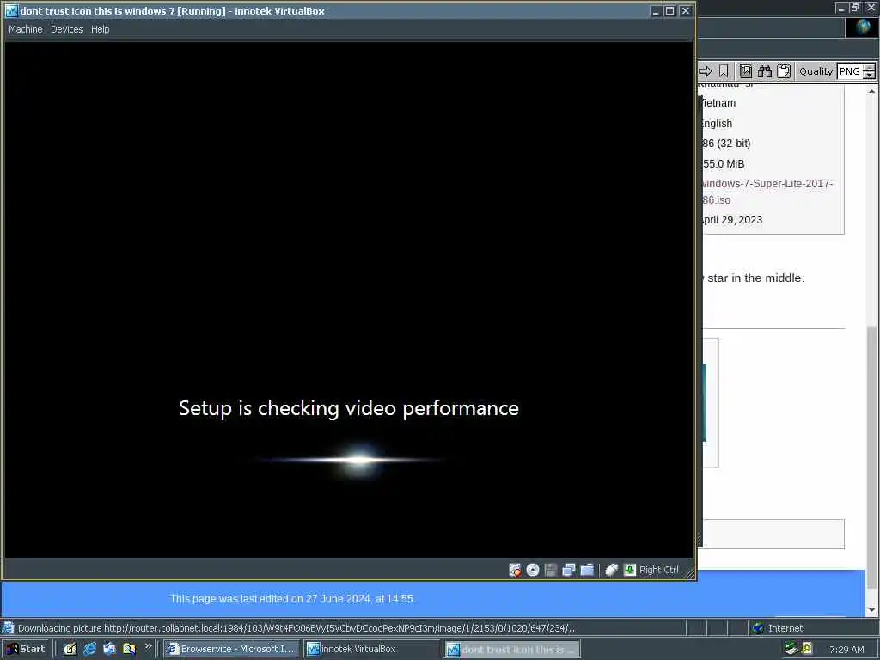Click the green keyboard capture arrow icon
The width and height of the screenshot is (880, 660).
coord(630,571)
